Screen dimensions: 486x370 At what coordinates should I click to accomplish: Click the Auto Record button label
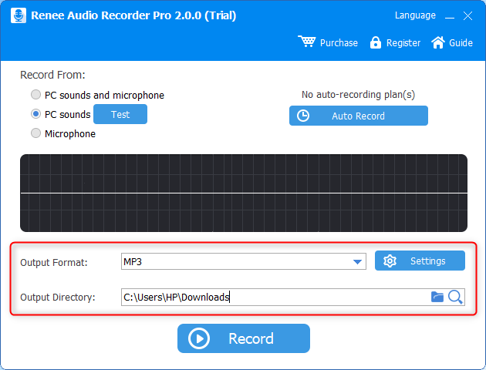[x=358, y=116]
